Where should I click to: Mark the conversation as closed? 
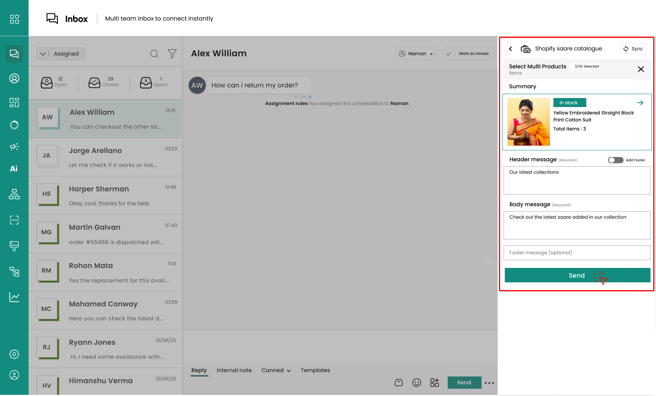click(468, 54)
